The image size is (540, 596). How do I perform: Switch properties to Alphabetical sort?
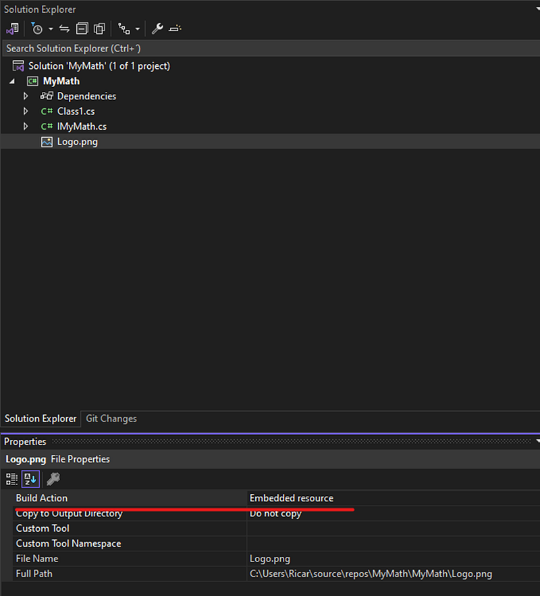pyautogui.click(x=31, y=479)
